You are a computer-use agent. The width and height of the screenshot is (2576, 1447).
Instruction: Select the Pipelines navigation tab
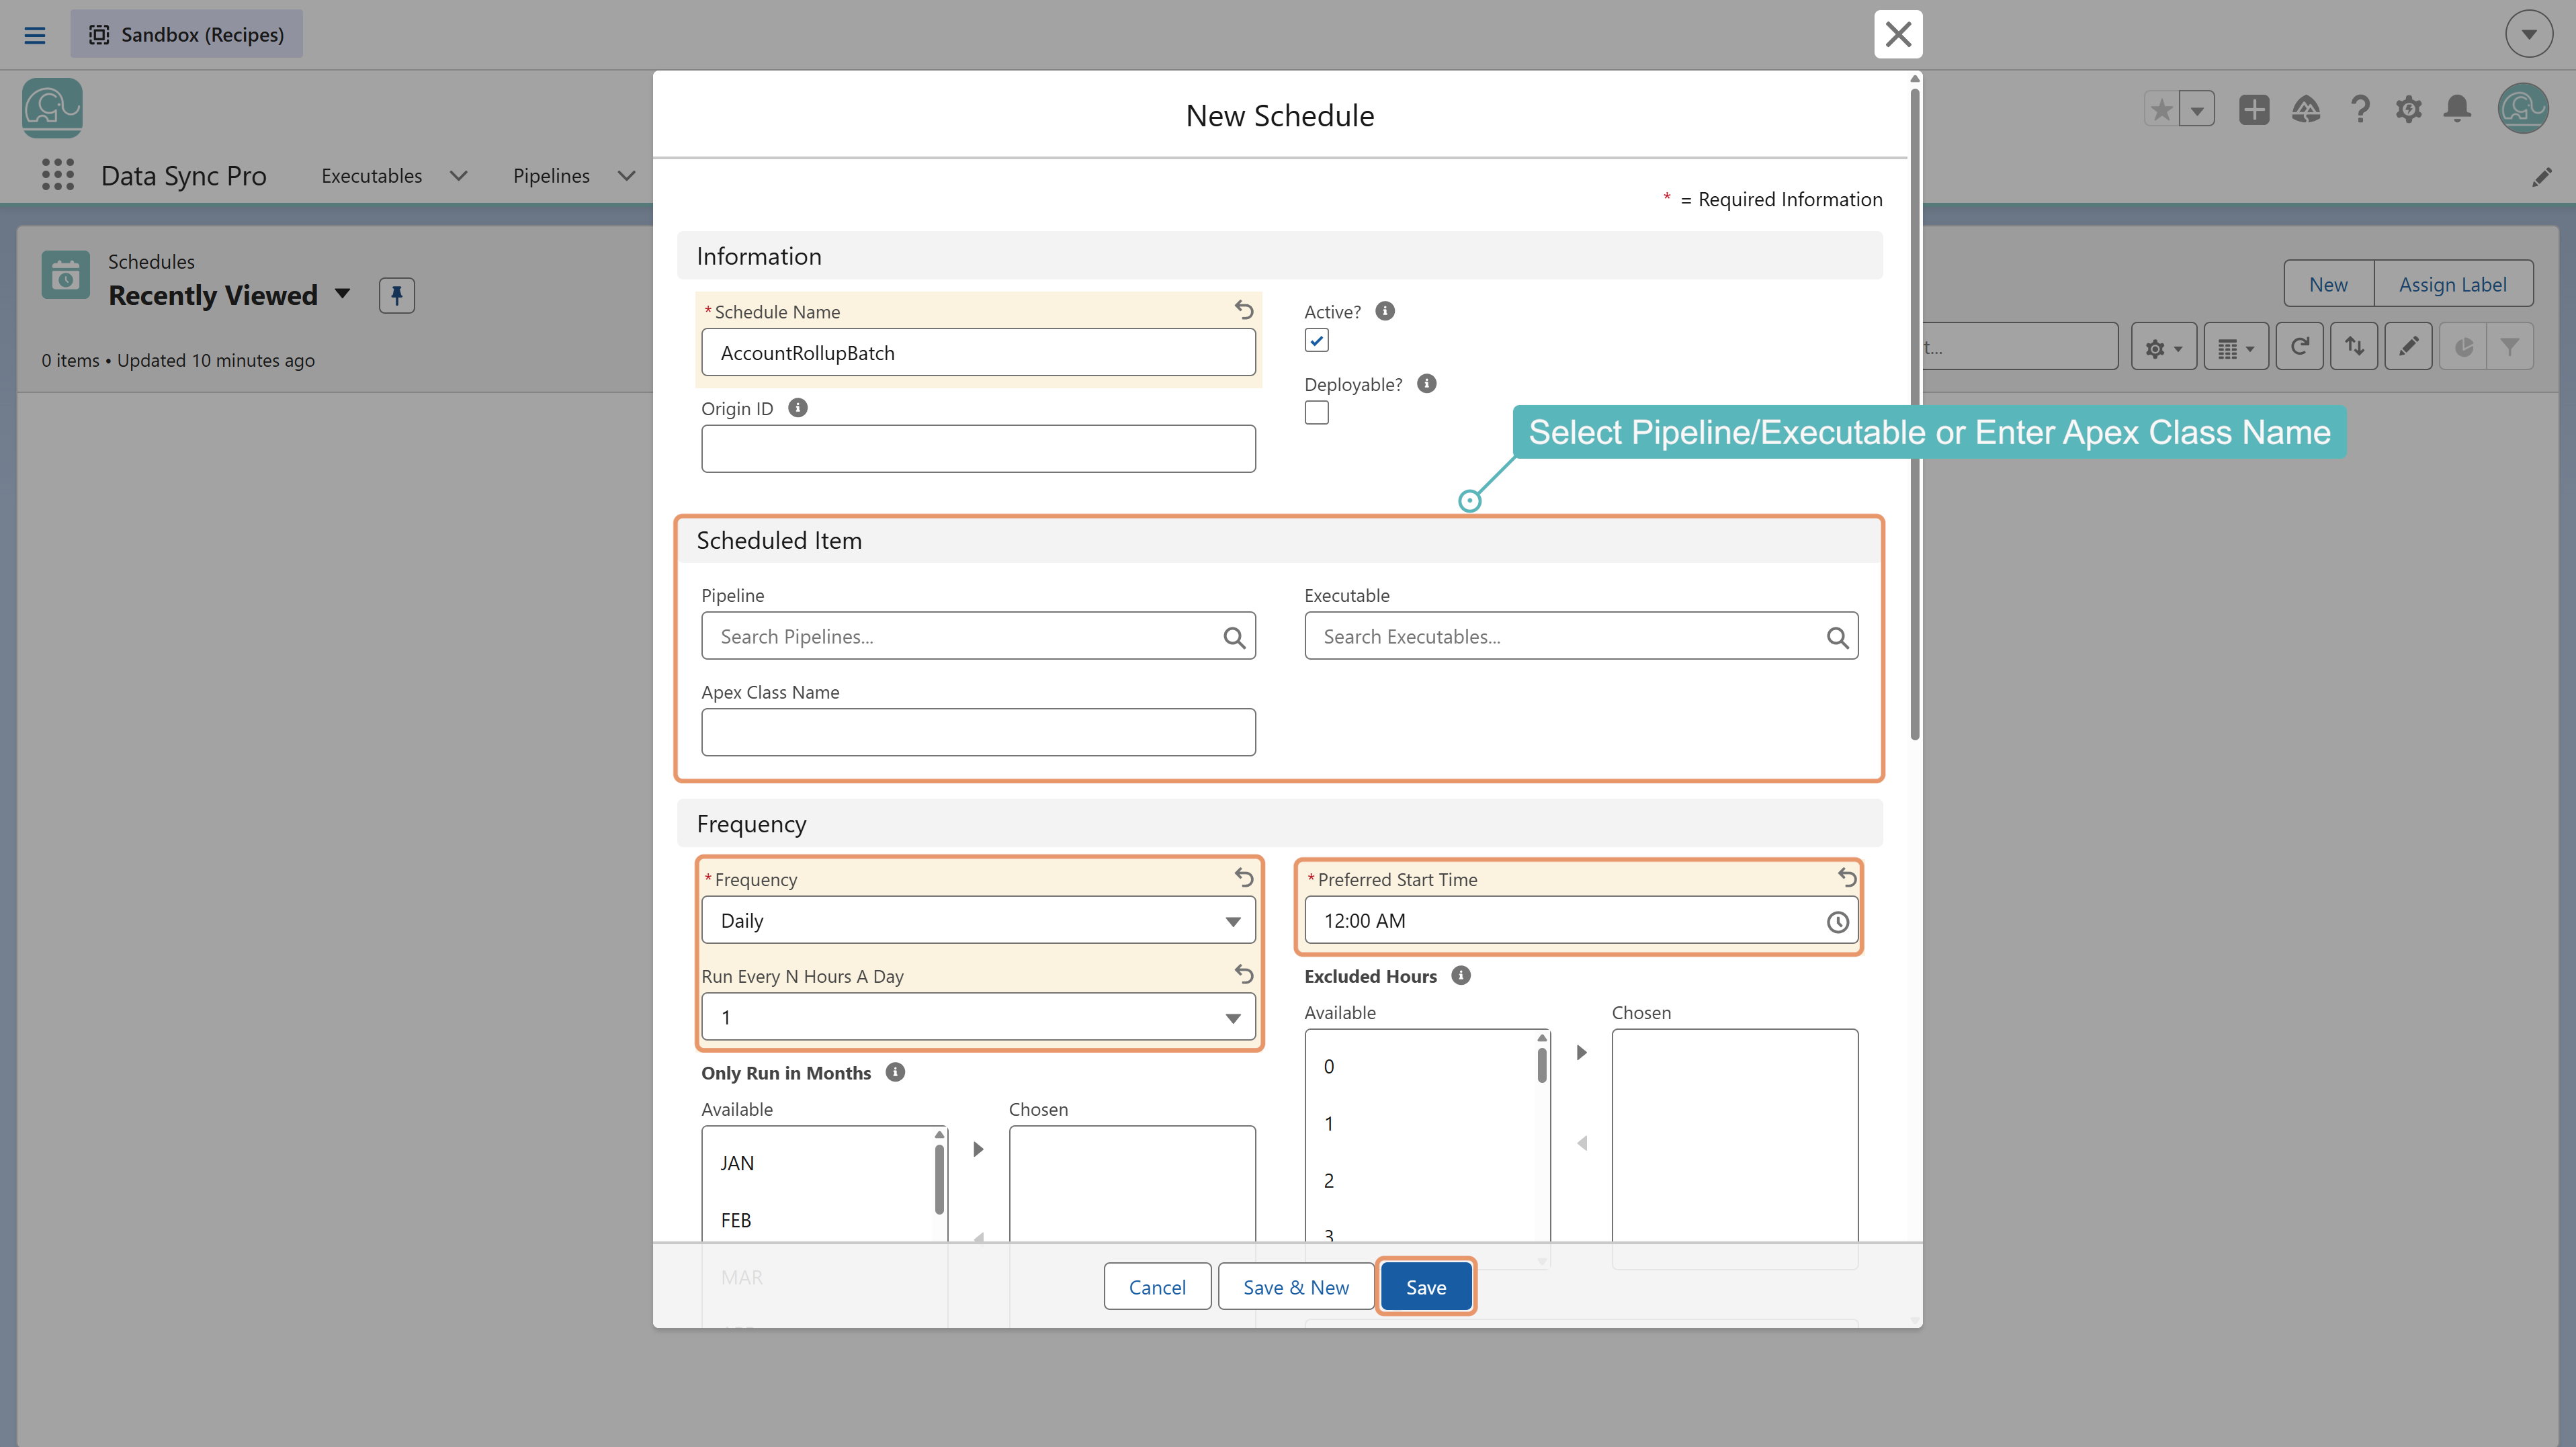click(x=551, y=176)
